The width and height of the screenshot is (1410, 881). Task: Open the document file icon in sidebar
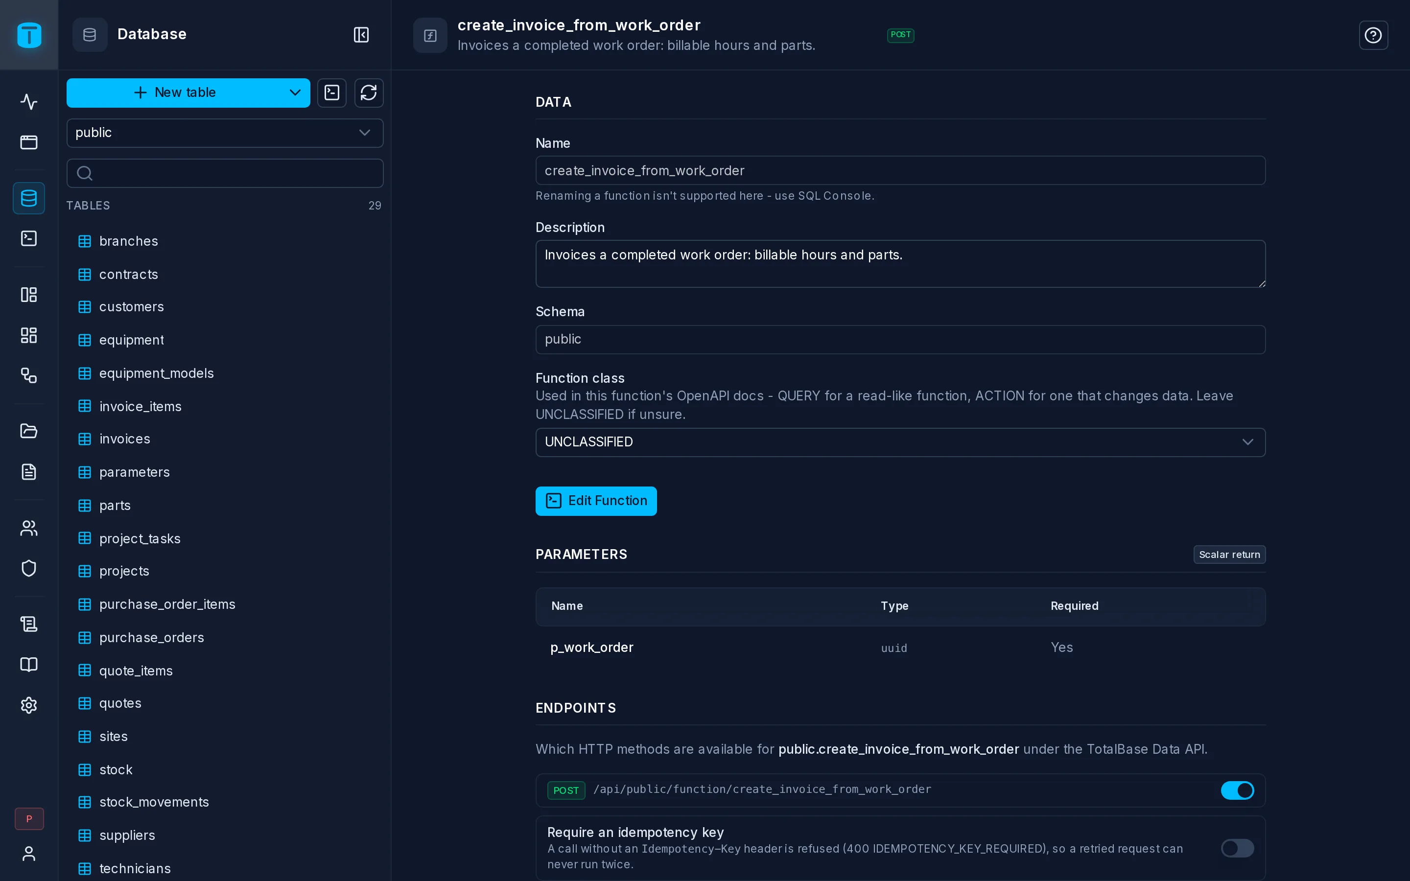28,471
